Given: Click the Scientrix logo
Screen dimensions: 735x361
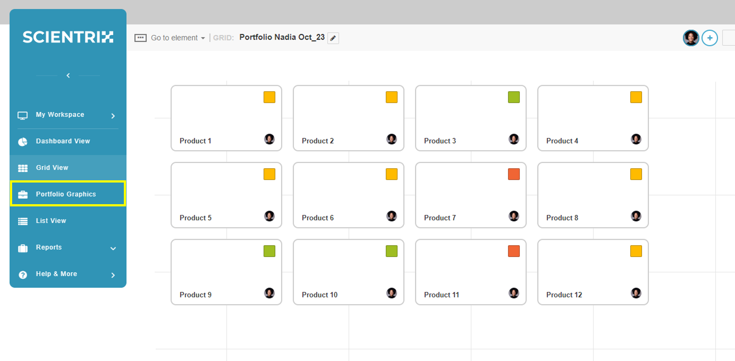Looking at the screenshot, I should click(68, 37).
